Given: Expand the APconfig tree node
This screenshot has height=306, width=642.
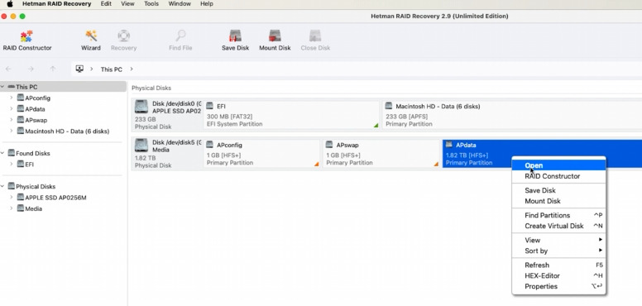Looking at the screenshot, I should pos(12,98).
